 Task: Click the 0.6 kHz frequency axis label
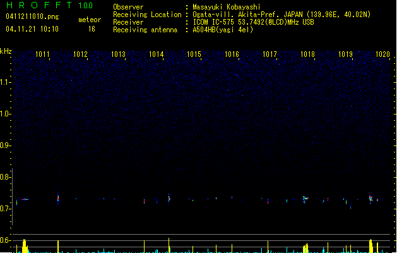point(5,240)
